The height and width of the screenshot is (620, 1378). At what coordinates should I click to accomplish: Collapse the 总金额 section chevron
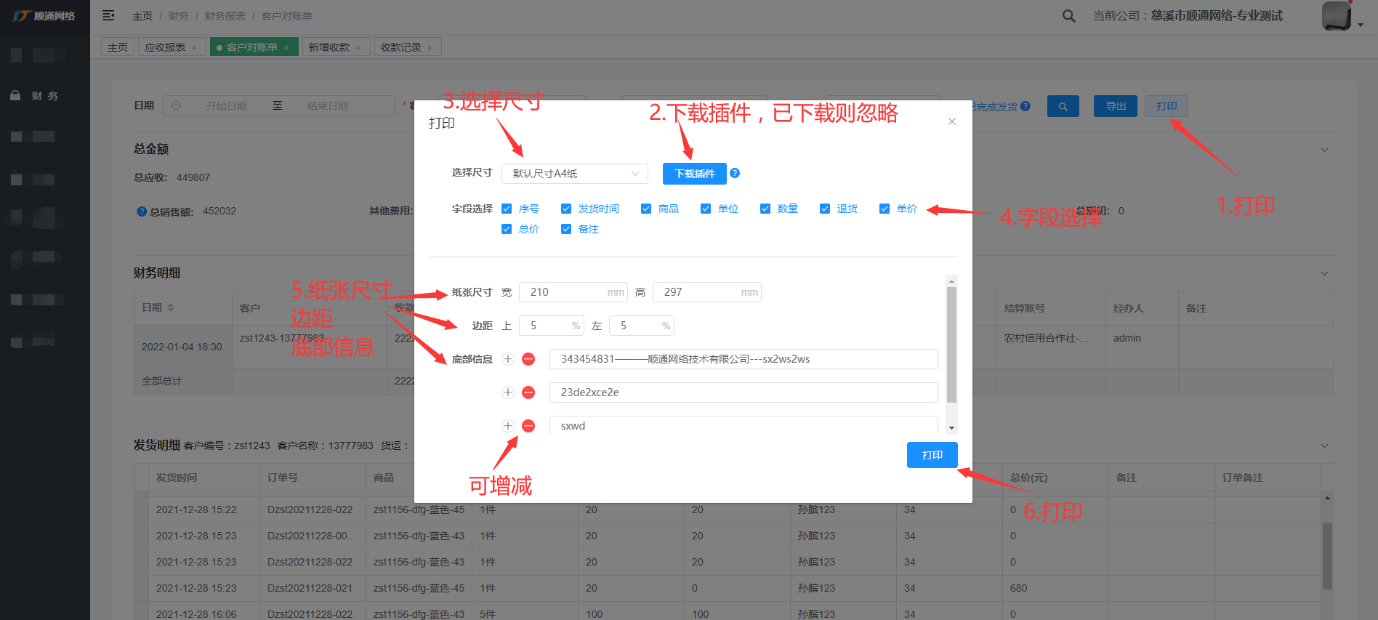click(x=1324, y=150)
